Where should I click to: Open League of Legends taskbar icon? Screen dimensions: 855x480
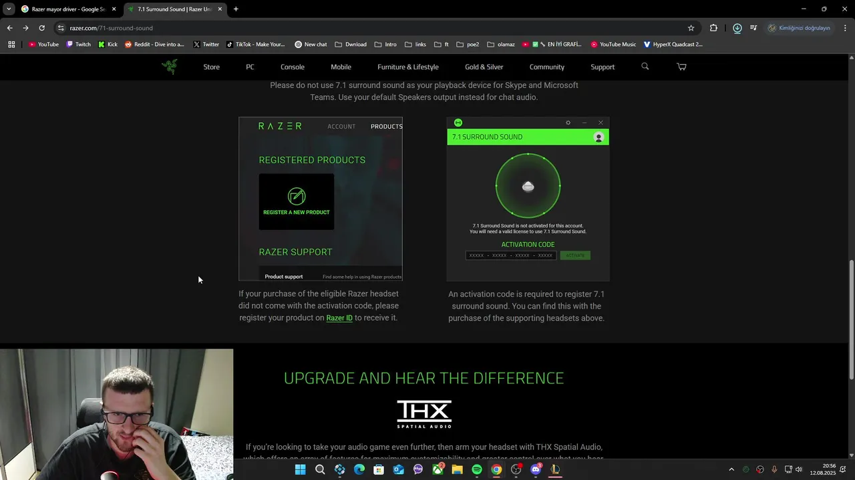point(555,469)
